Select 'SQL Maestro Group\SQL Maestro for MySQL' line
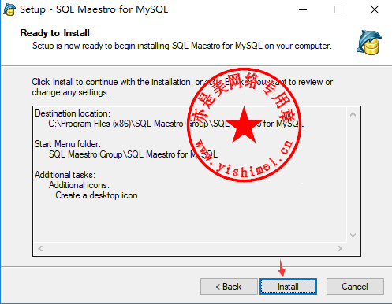Screen dimensions: 392x304 pyautogui.click(x=133, y=154)
